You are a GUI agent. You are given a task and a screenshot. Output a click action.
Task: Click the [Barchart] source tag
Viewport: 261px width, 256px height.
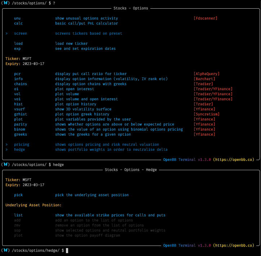pyautogui.click(x=204, y=79)
